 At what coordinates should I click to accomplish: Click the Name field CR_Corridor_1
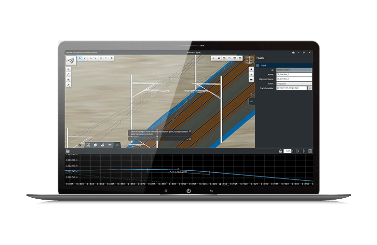coord(294,75)
